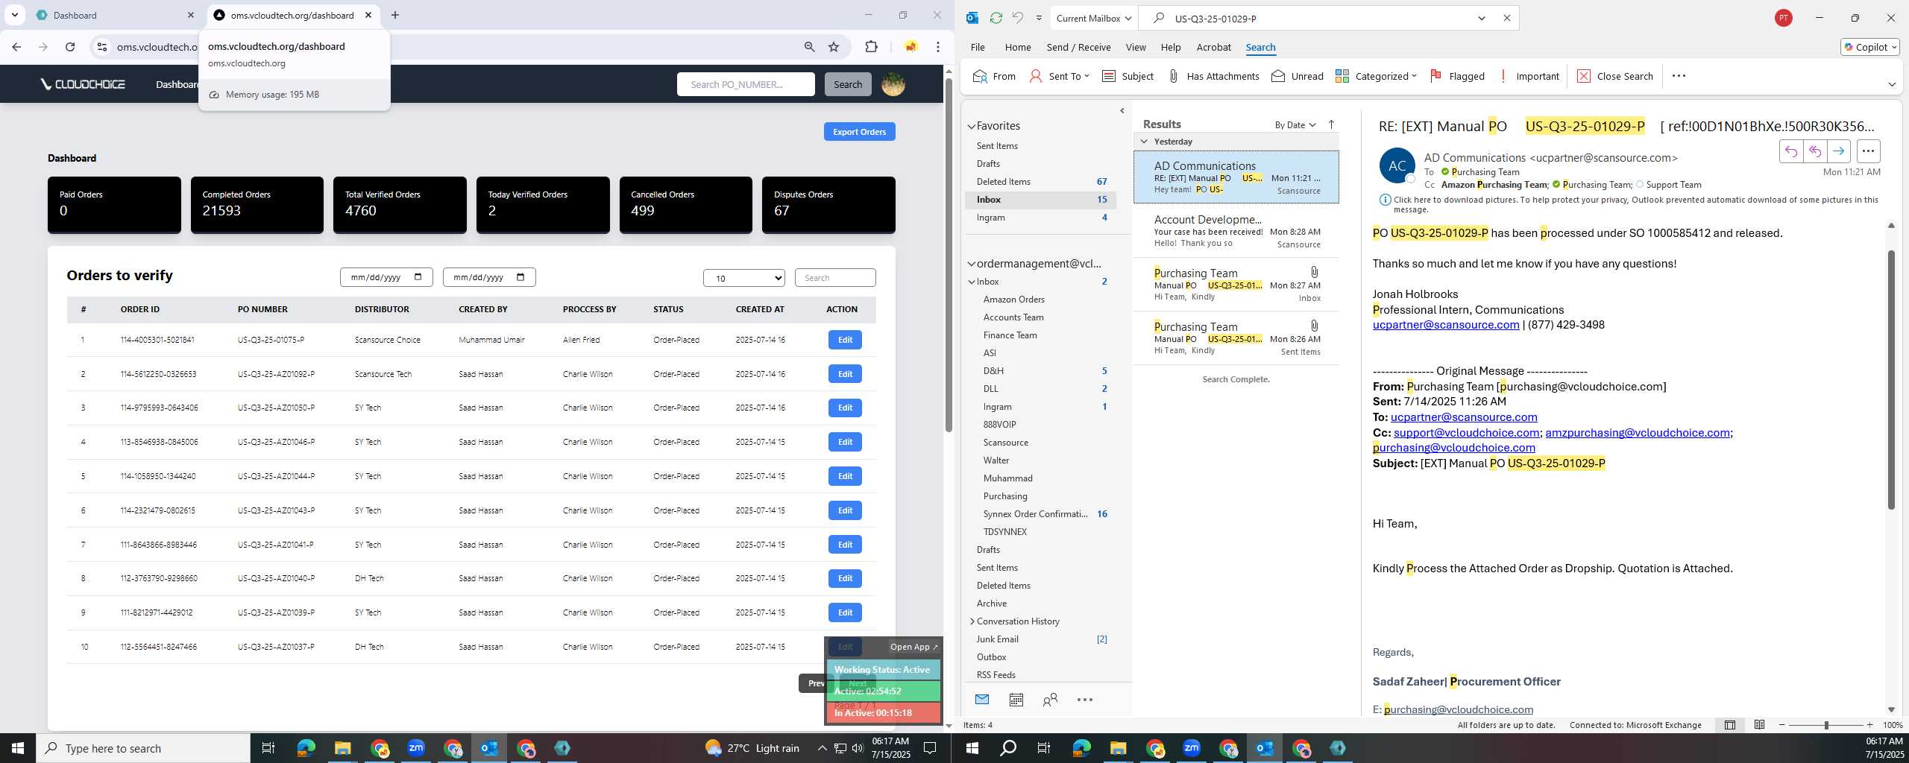Screen dimensions: 1909x763
Task: Open Acrobat ribbon tab
Action: [1213, 47]
